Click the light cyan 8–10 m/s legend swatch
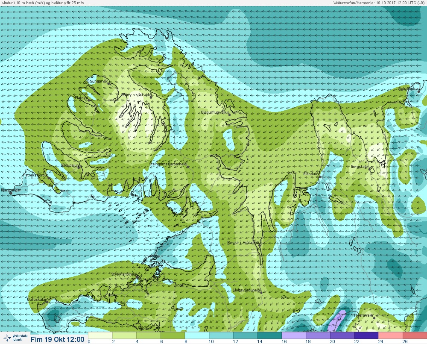This screenshot has height=344, width=427. point(197,335)
